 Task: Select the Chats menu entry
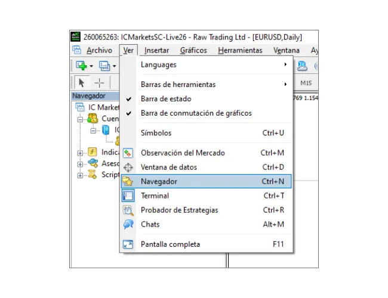pyautogui.click(x=206, y=224)
